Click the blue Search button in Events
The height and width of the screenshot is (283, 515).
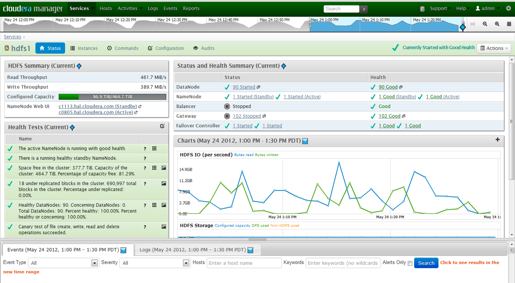(x=426, y=263)
